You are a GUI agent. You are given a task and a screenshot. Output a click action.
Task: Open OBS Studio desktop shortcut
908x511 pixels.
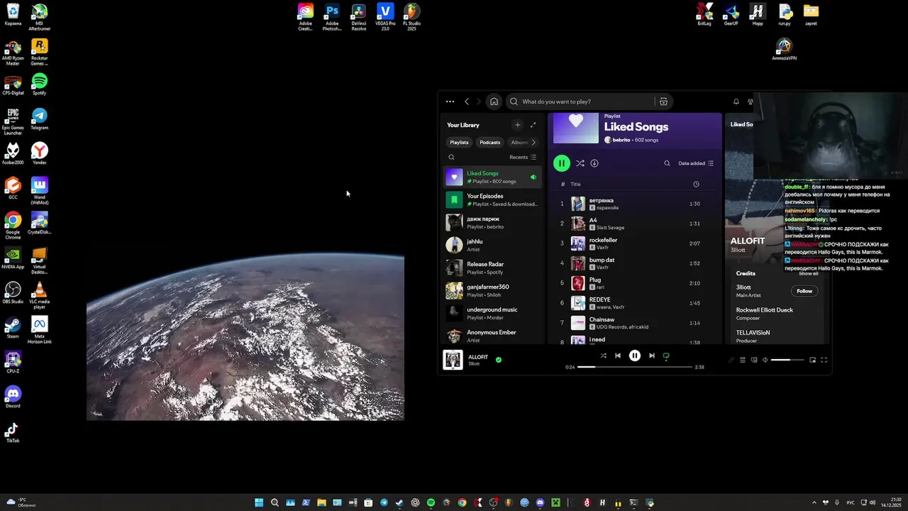tap(13, 292)
